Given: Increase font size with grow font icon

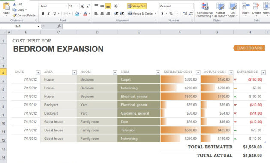Looking at the screenshot, I should point(82,6).
